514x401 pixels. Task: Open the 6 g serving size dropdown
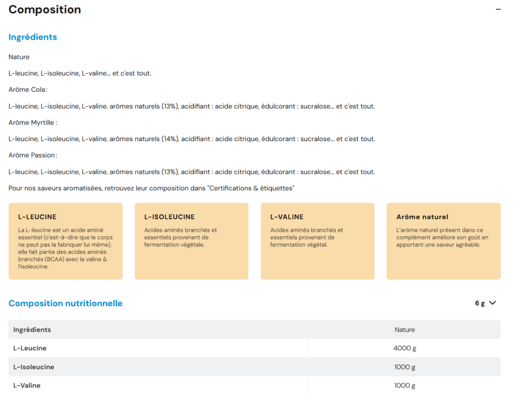coord(485,303)
